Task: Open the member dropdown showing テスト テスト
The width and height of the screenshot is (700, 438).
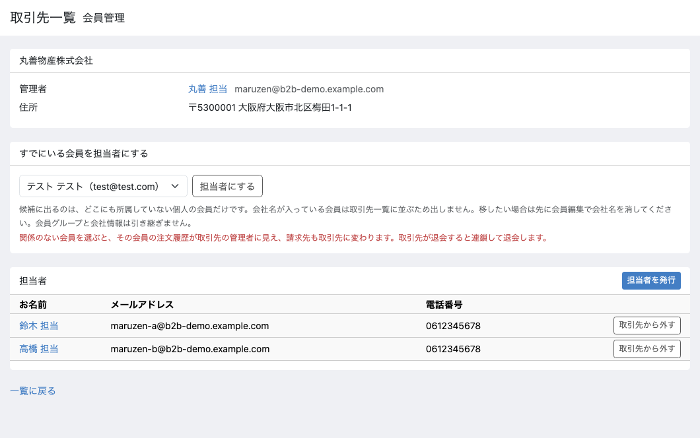Action: coord(103,186)
